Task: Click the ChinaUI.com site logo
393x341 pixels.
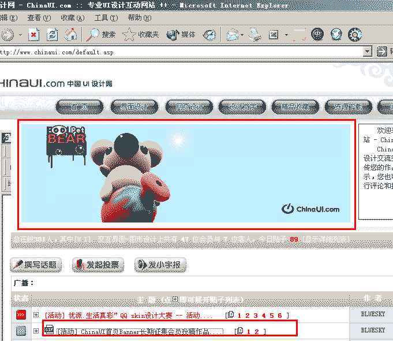Action: tap(56, 83)
